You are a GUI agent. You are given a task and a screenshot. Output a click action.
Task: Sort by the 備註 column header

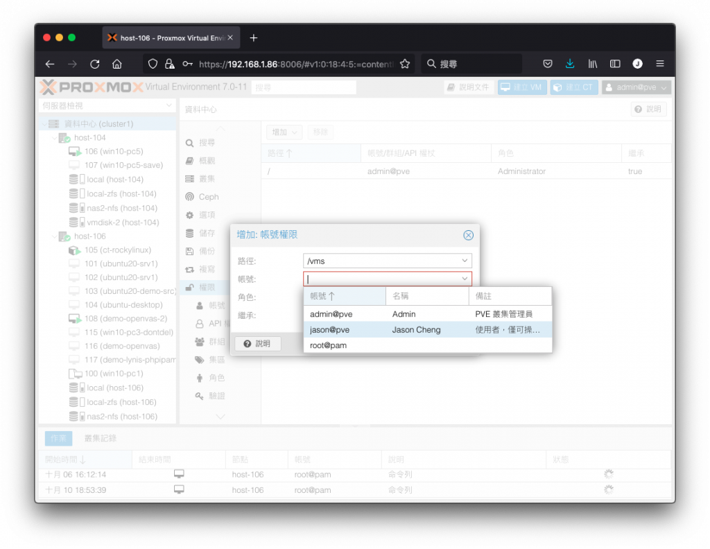coord(510,296)
